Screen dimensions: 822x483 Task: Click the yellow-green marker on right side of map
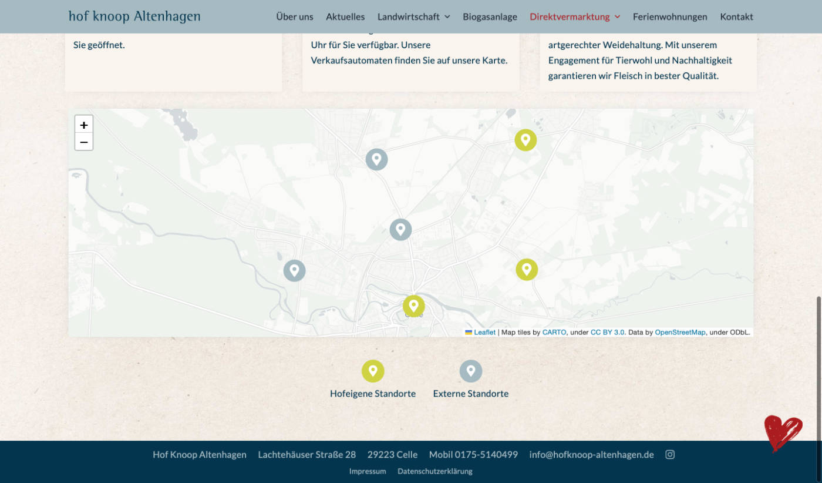[x=527, y=270]
